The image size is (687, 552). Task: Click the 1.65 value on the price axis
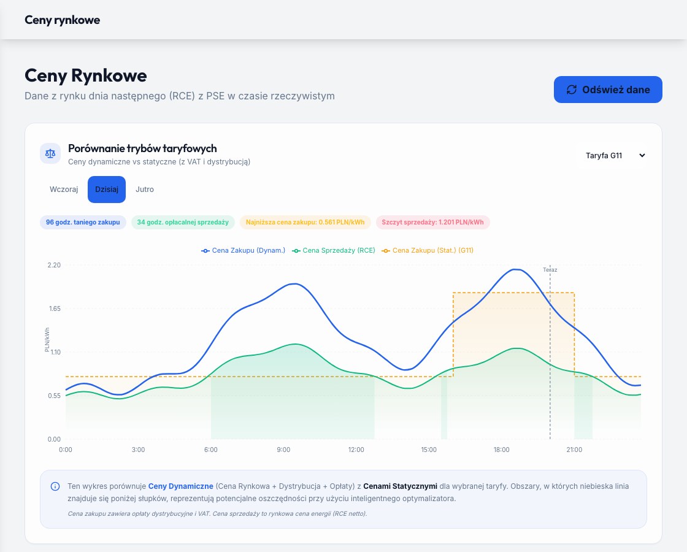[x=55, y=309]
